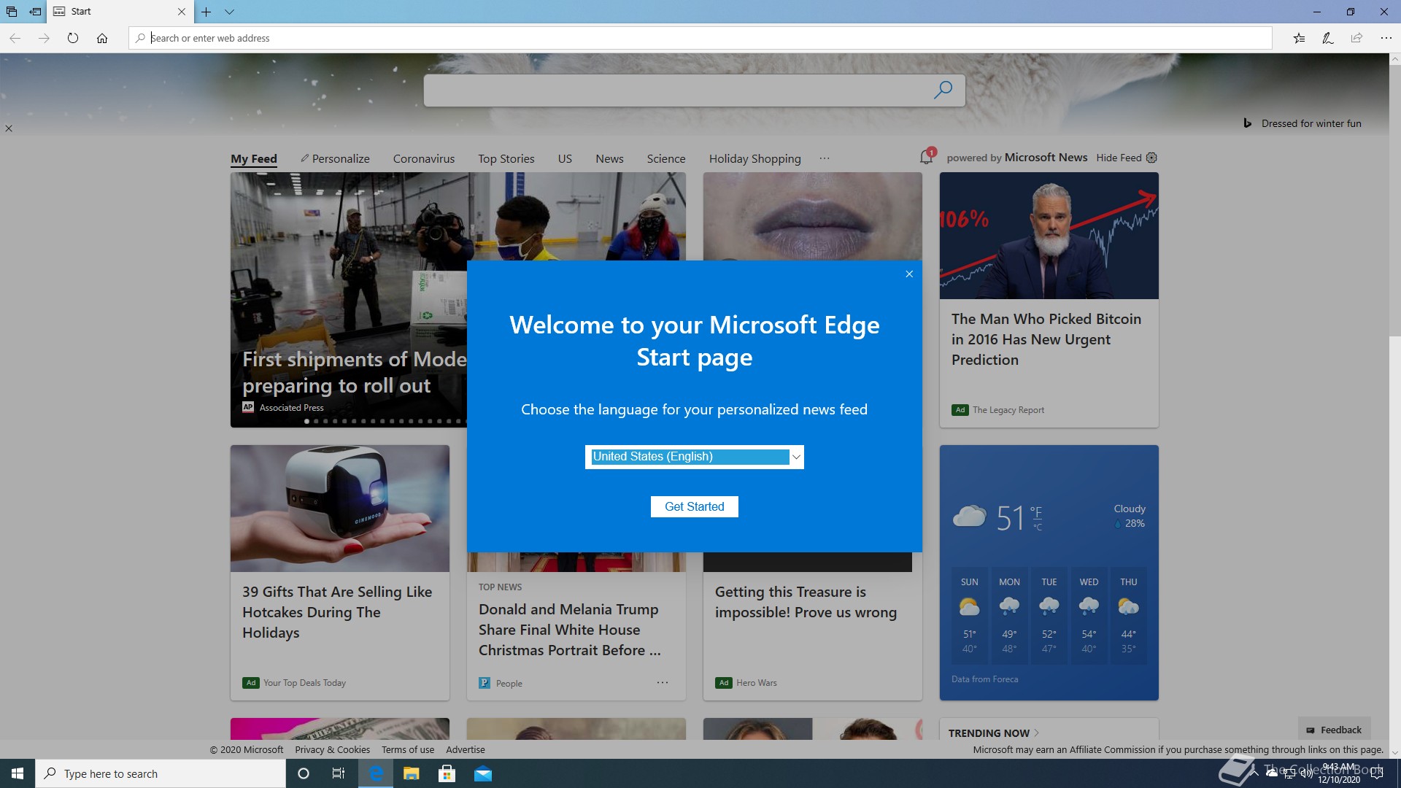Expand more feed categories ellipsis
This screenshot has height=788, width=1401.
tap(825, 158)
